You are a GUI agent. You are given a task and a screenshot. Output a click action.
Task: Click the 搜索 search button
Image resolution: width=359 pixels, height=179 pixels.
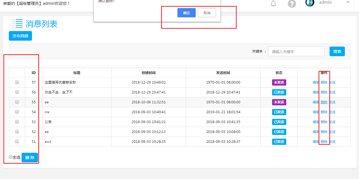337,51
